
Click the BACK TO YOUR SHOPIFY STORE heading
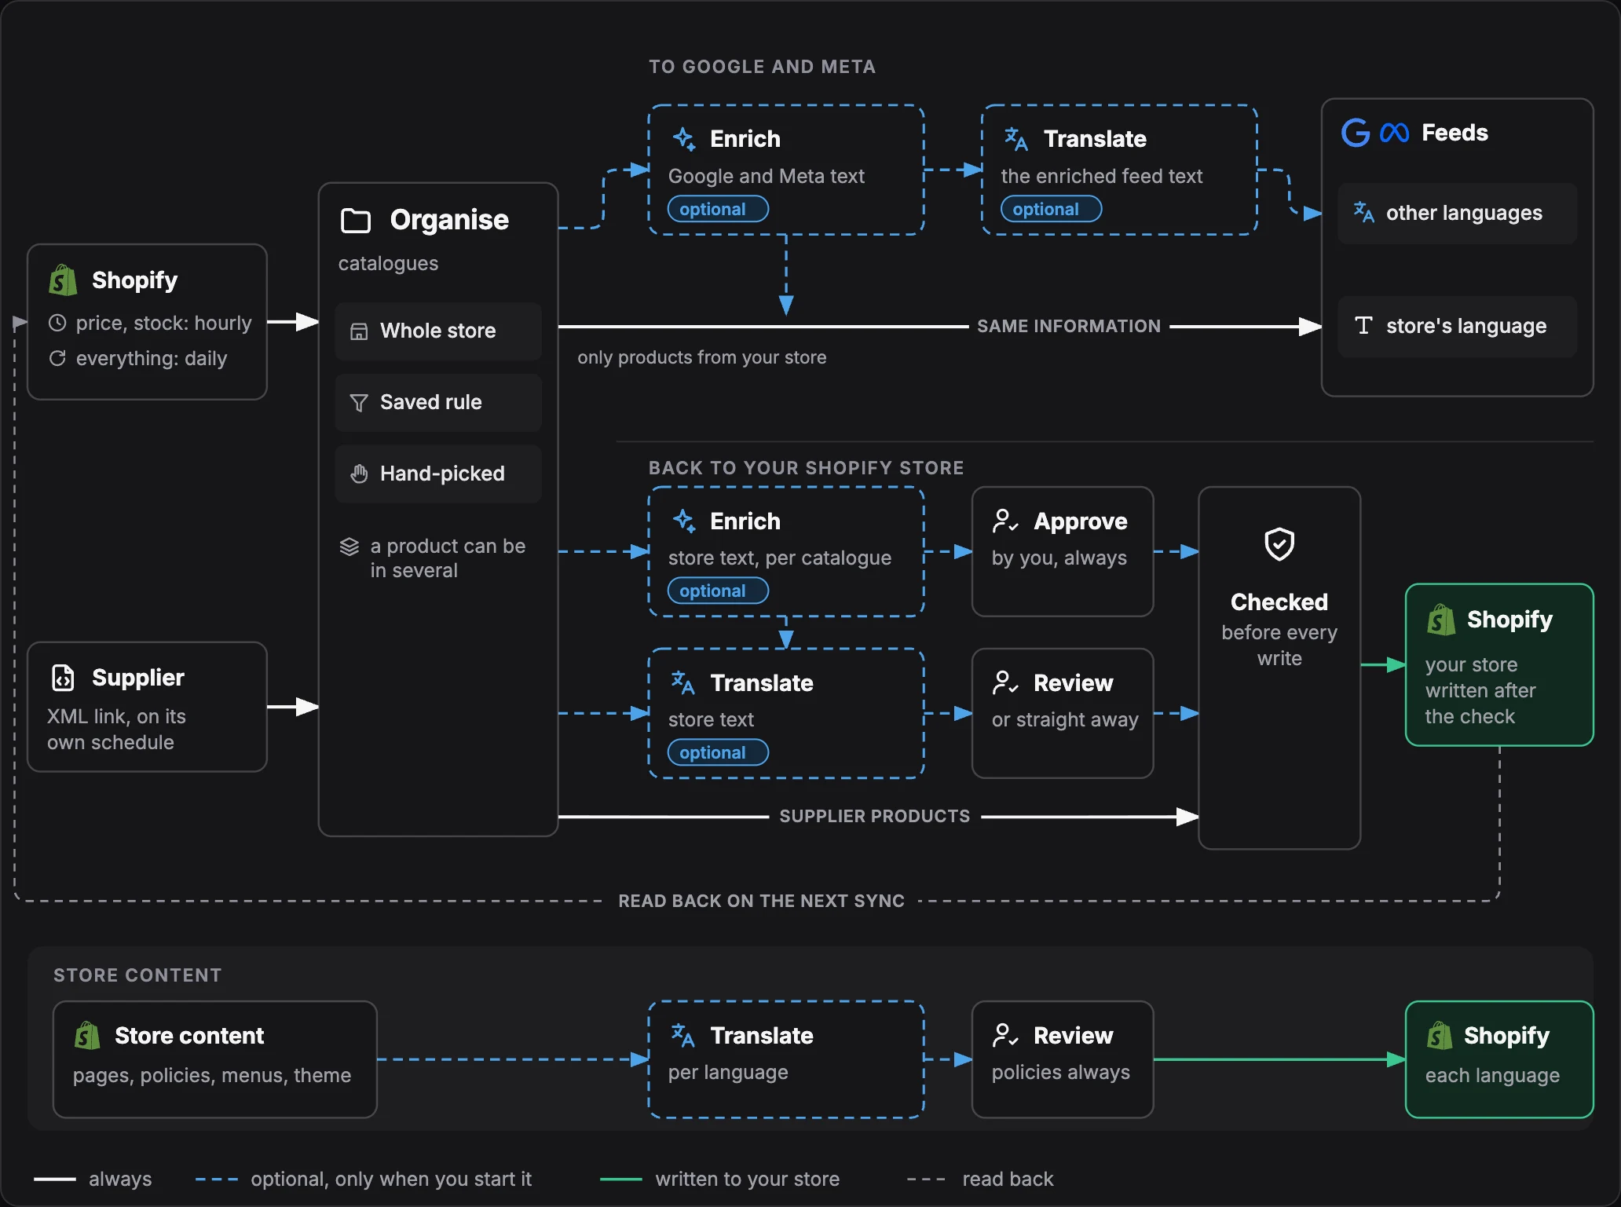(807, 468)
